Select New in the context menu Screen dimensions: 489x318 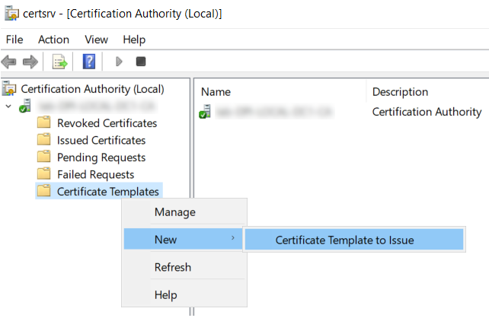tap(183, 239)
